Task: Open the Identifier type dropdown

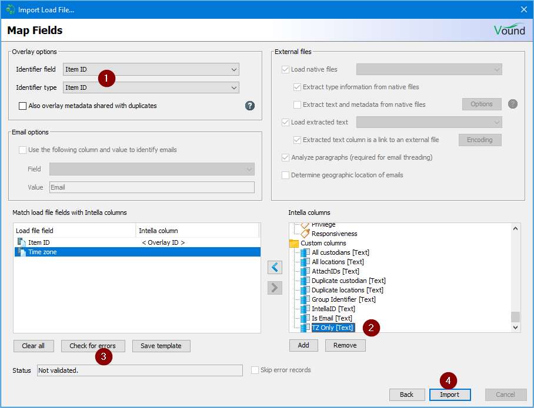Action: [151, 87]
